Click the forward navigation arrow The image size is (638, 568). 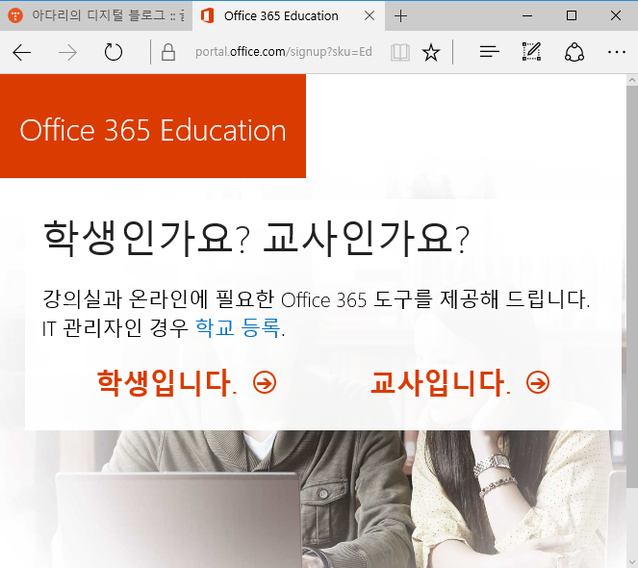click(x=67, y=53)
